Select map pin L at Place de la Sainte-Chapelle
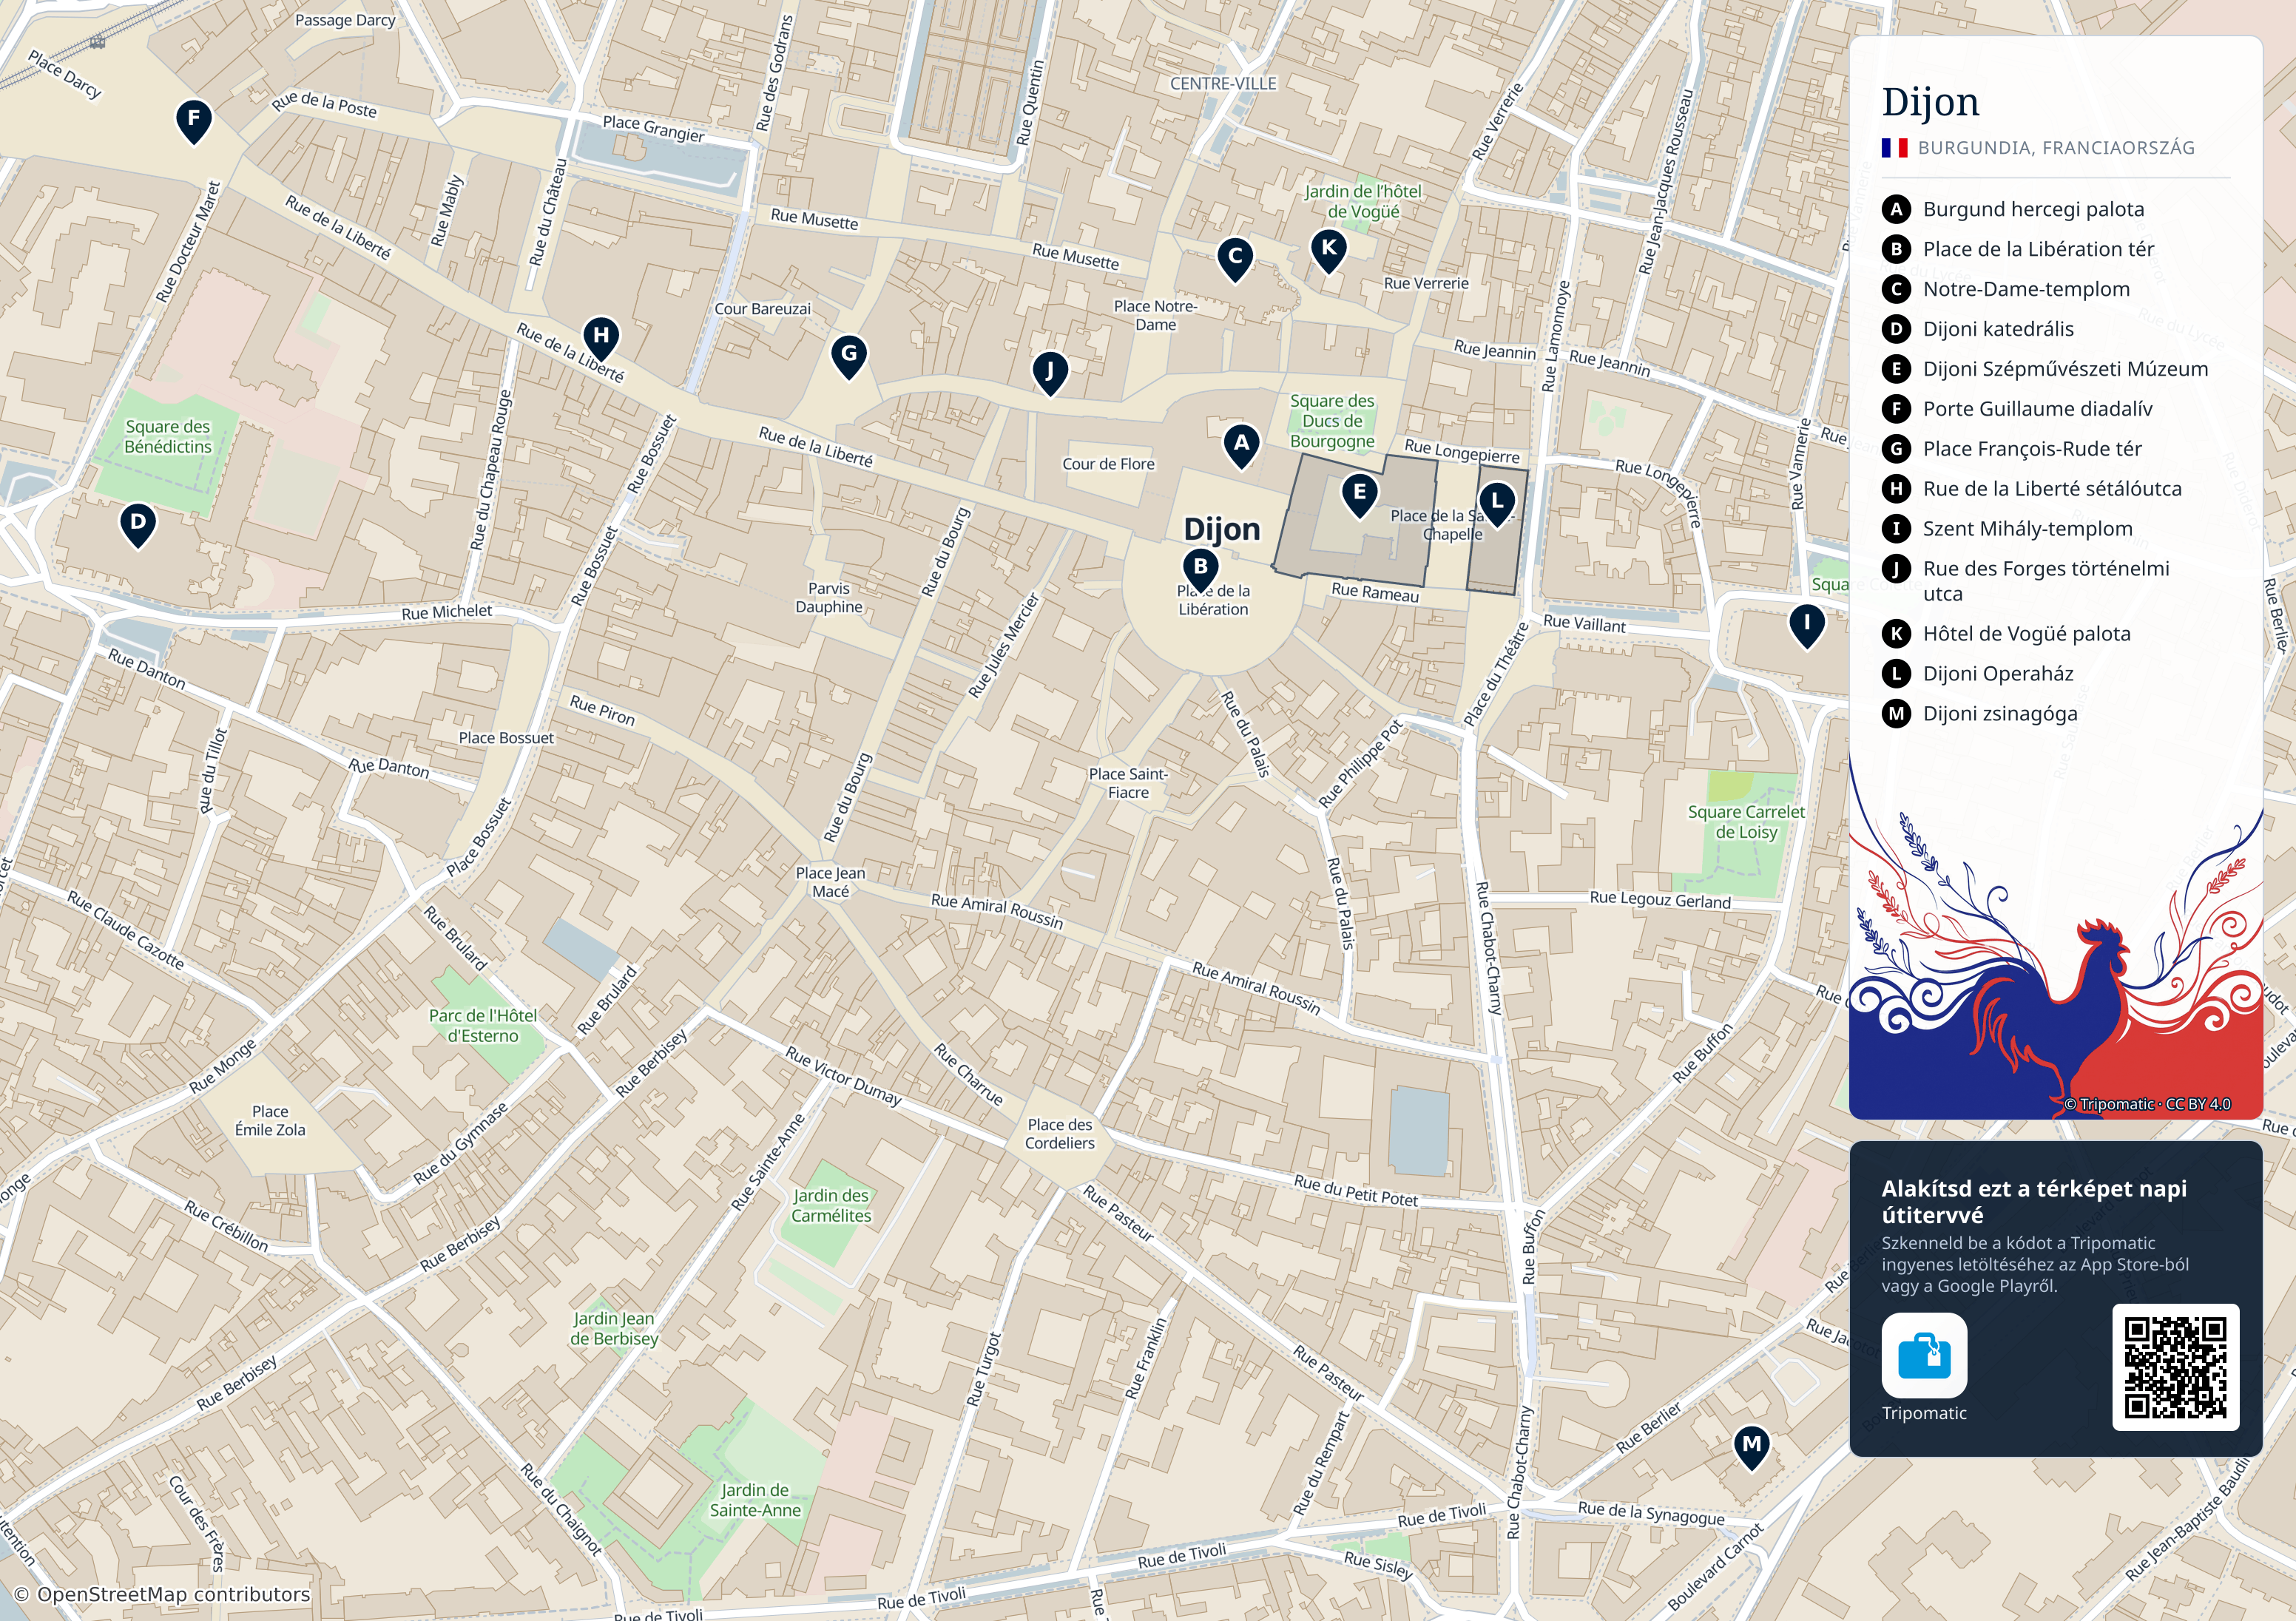This screenshot has height=1621, width=2296. pos(1497,505)
